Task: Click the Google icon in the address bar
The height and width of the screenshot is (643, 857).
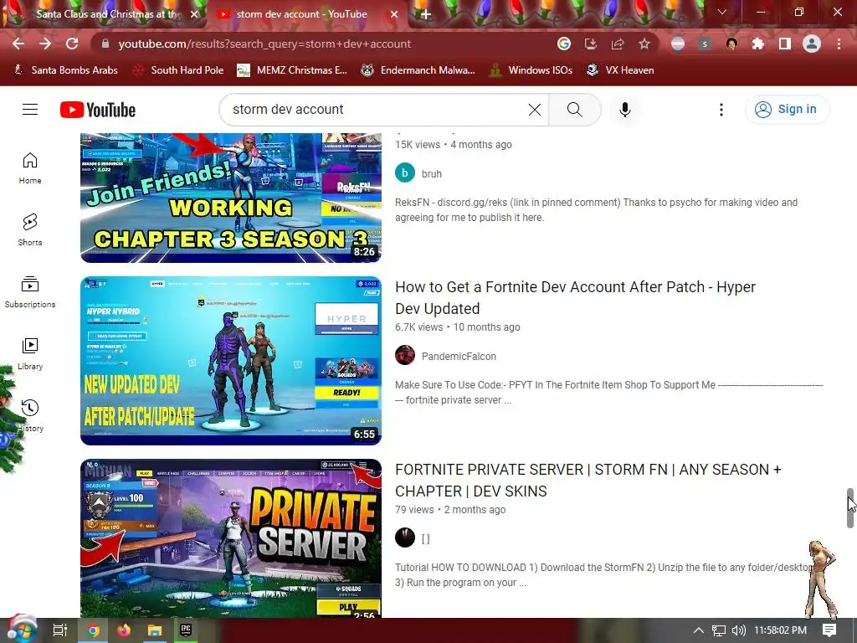Action: (564, 44)
